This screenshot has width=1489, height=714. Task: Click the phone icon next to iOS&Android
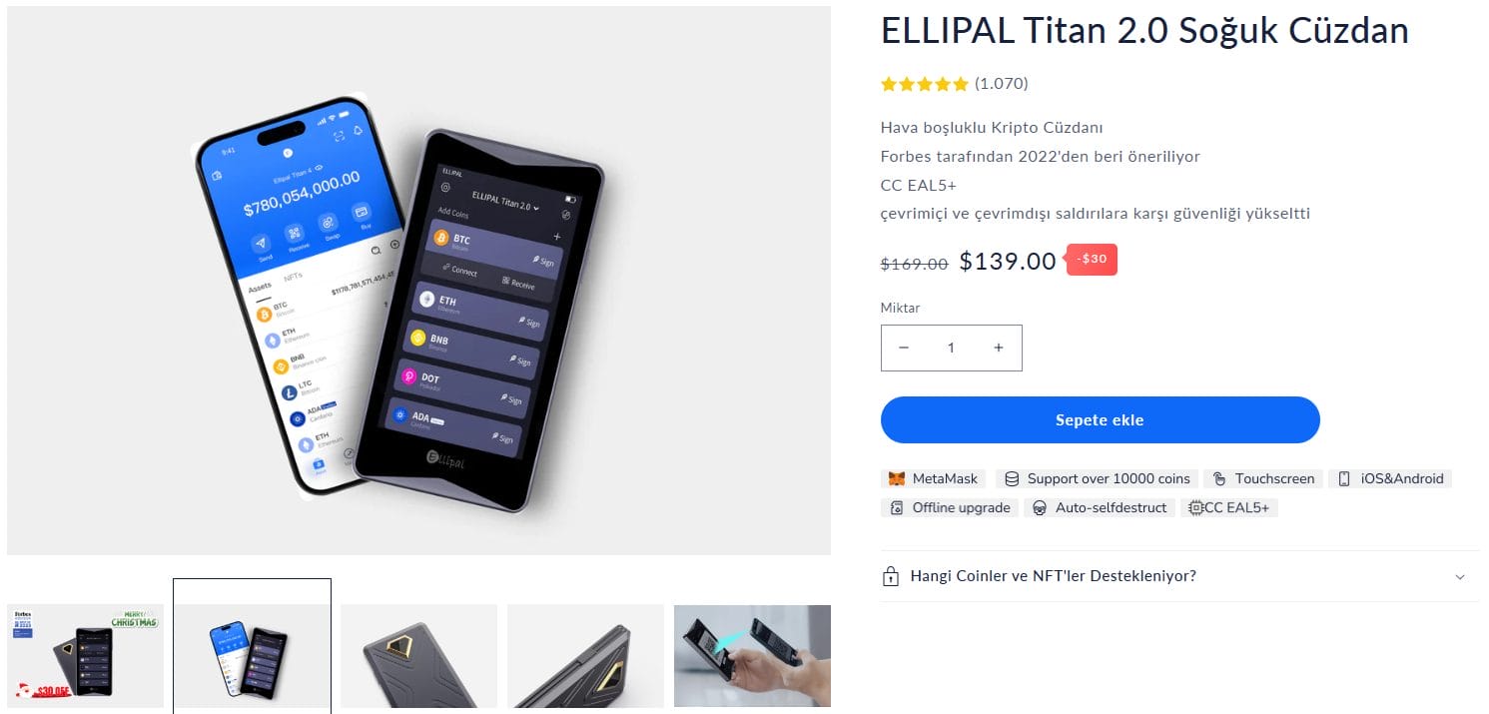[x=1344, y=478]
